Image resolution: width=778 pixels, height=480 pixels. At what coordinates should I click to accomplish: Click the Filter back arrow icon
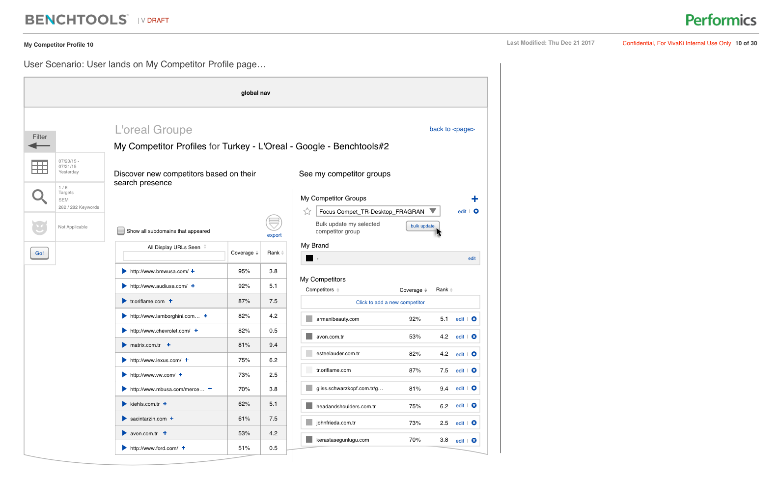(x=39, y=145)
